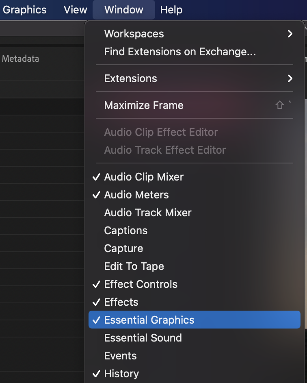Select Find Extensions on Exchange
Image resolution: width=307 pixels, height=383 pixels.
(179, 52)
